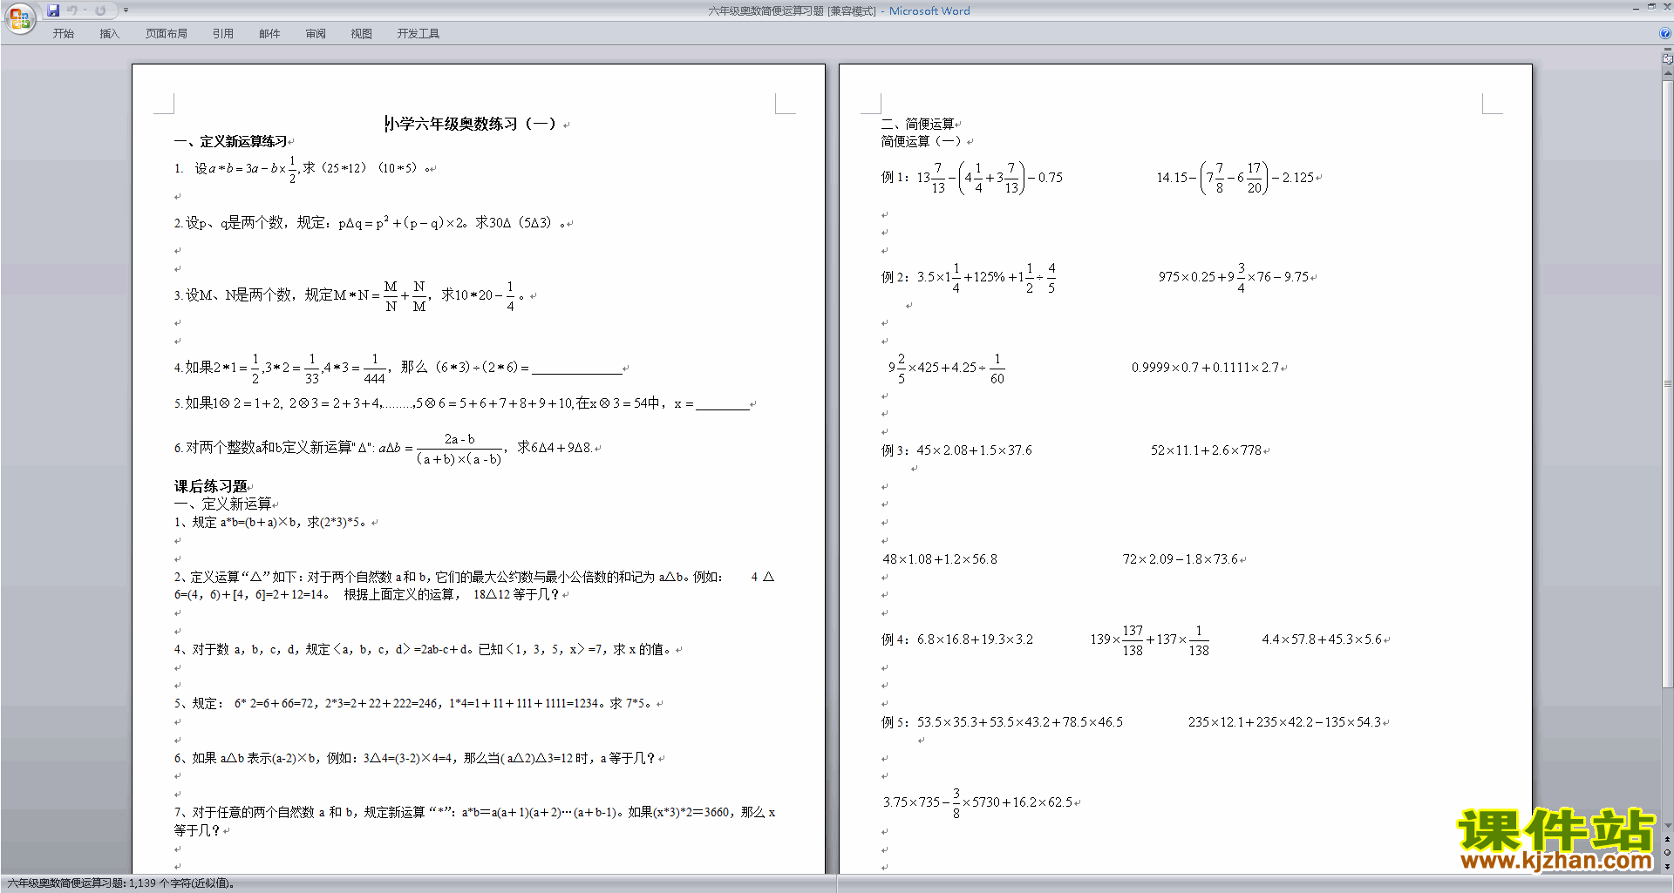1674x893 pixels.
Task: Save the document using floppy icon
Action: (53, 10)
